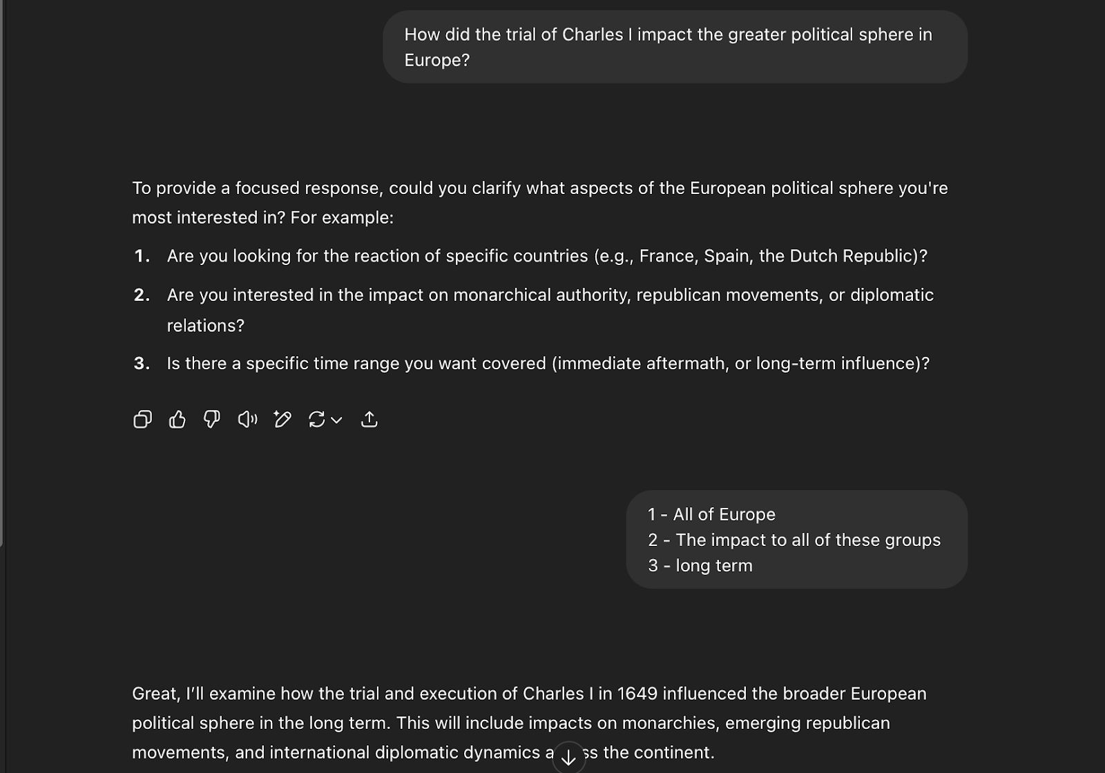
Task: Click the '1 - All of Europe' reply line
Action: (x=711, y=514)
